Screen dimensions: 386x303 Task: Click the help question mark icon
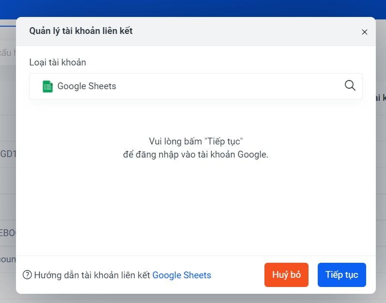coord(27,275)
